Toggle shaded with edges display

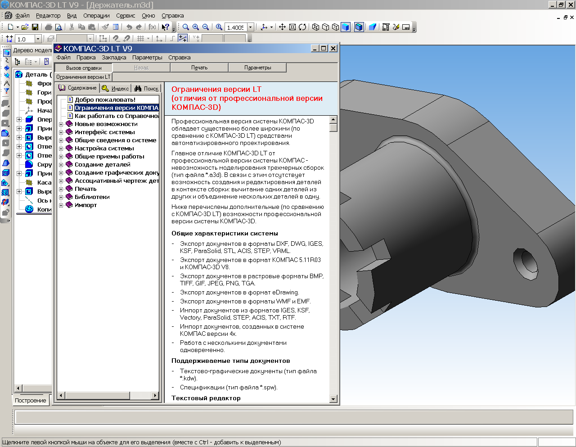point(359,27)
